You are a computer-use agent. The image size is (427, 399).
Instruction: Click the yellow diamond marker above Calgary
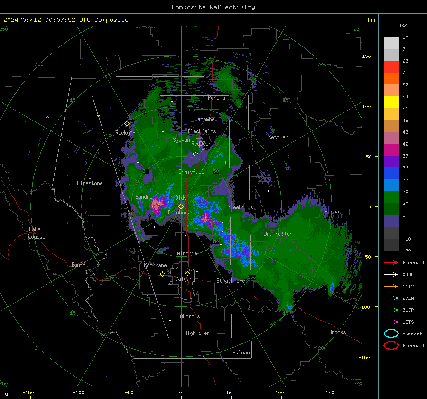click(187, 273)
